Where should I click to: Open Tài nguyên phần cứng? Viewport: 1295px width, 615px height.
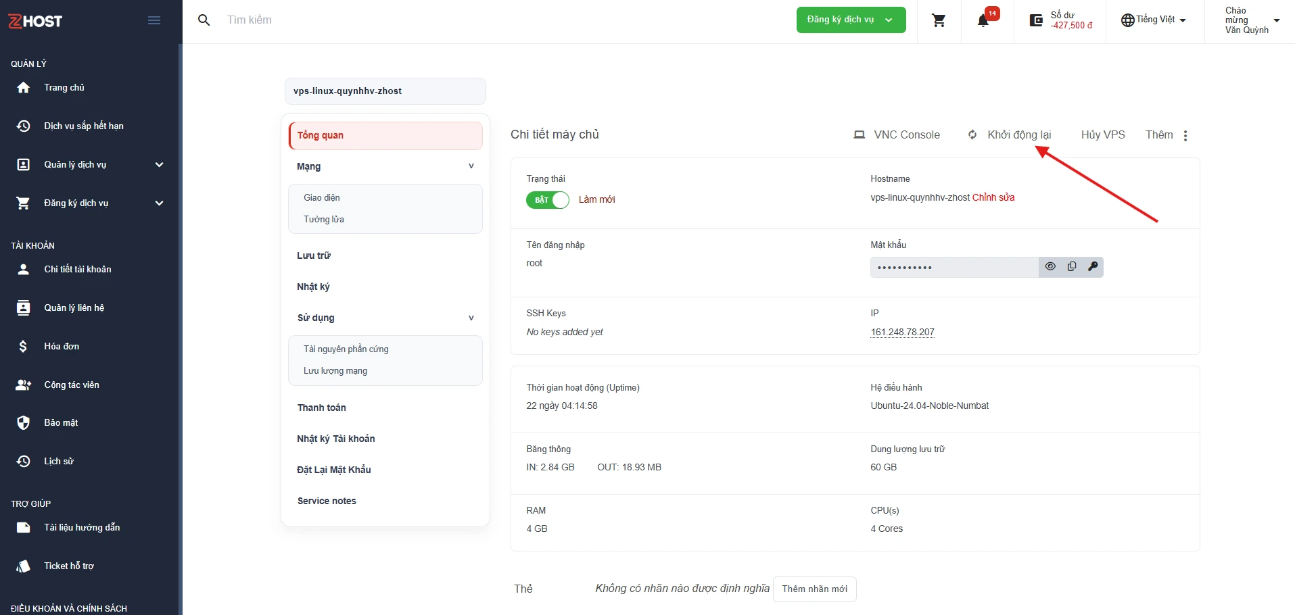[x=346, y=349]
